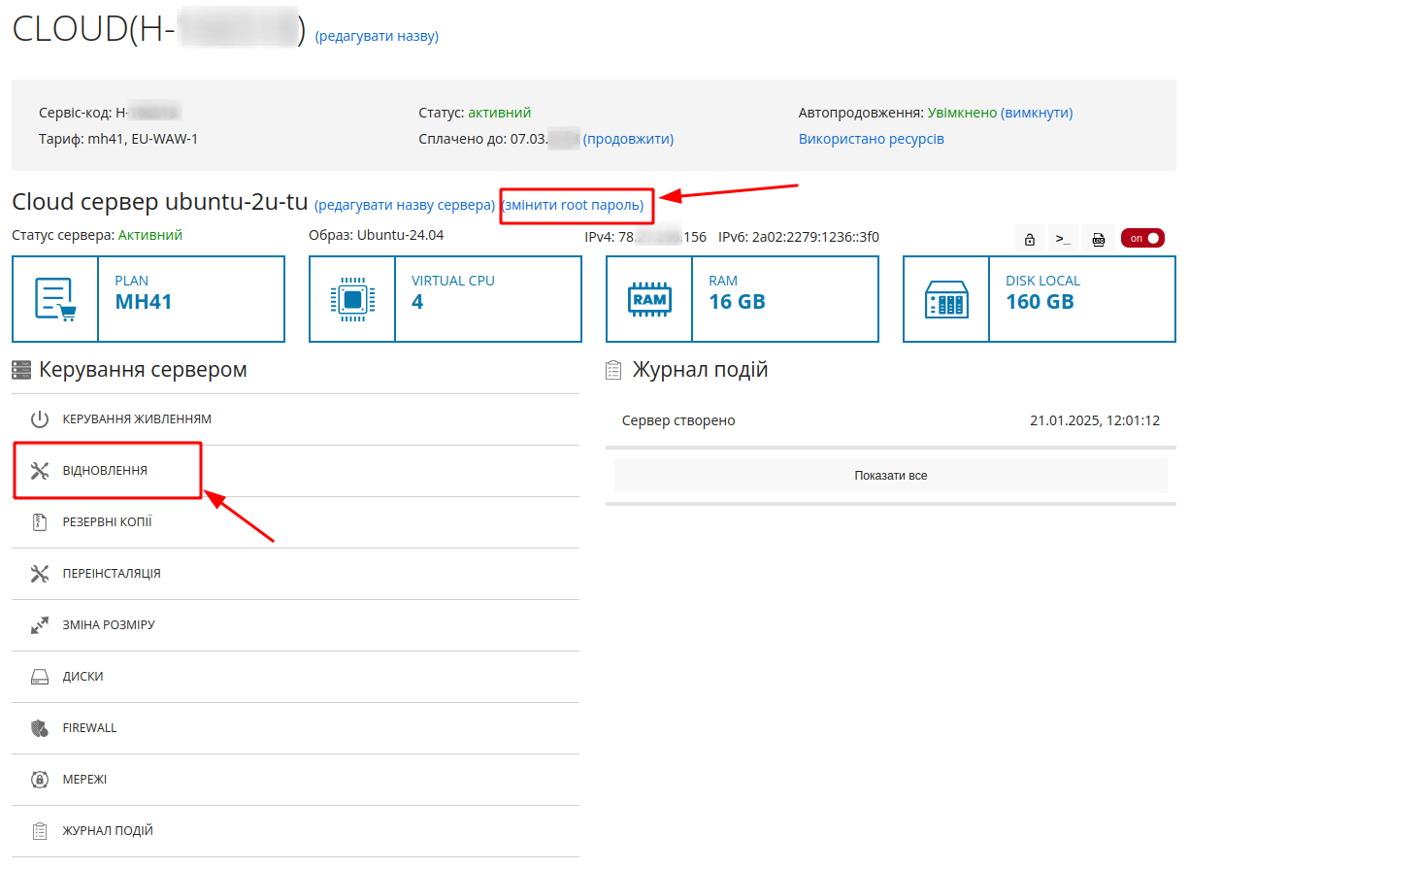Open Використано ресурсів link
Screen dimensions: 1420x869
(x=872, y=139)
